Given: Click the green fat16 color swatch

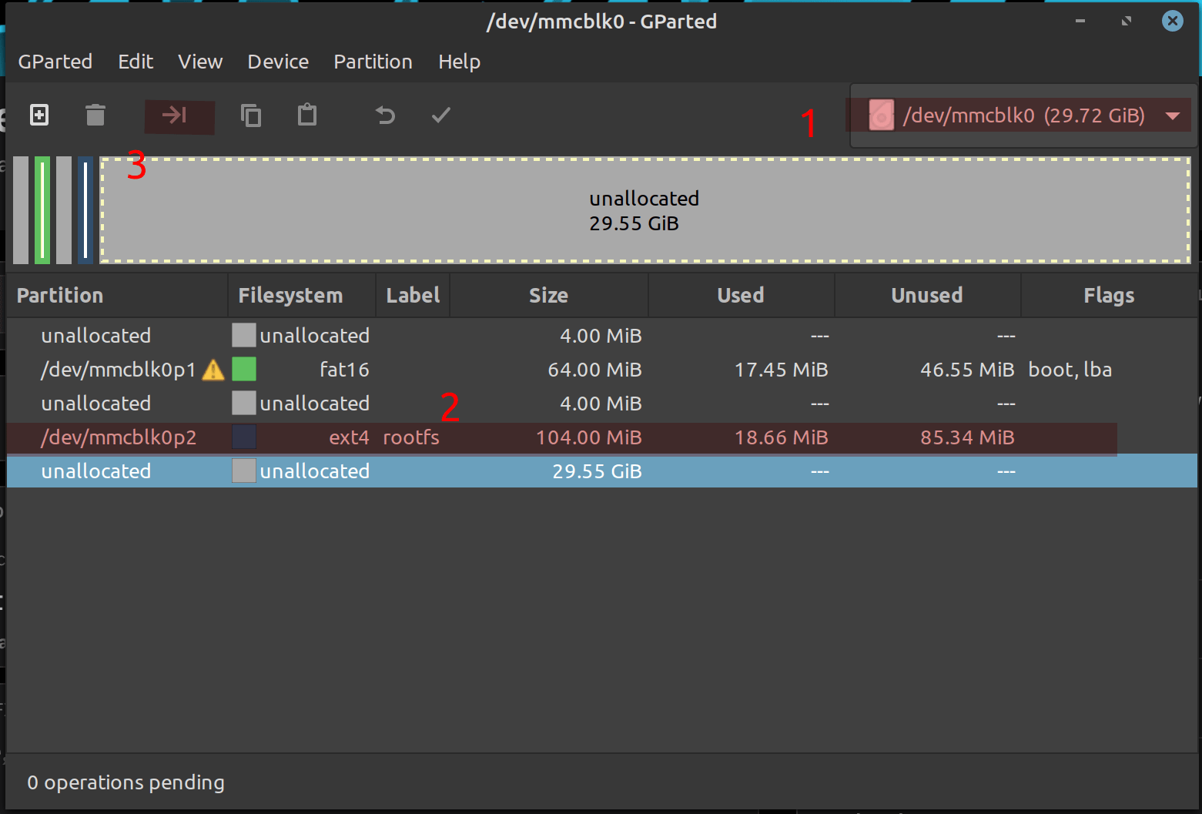Looking at the screenshot, I should 244,370.
